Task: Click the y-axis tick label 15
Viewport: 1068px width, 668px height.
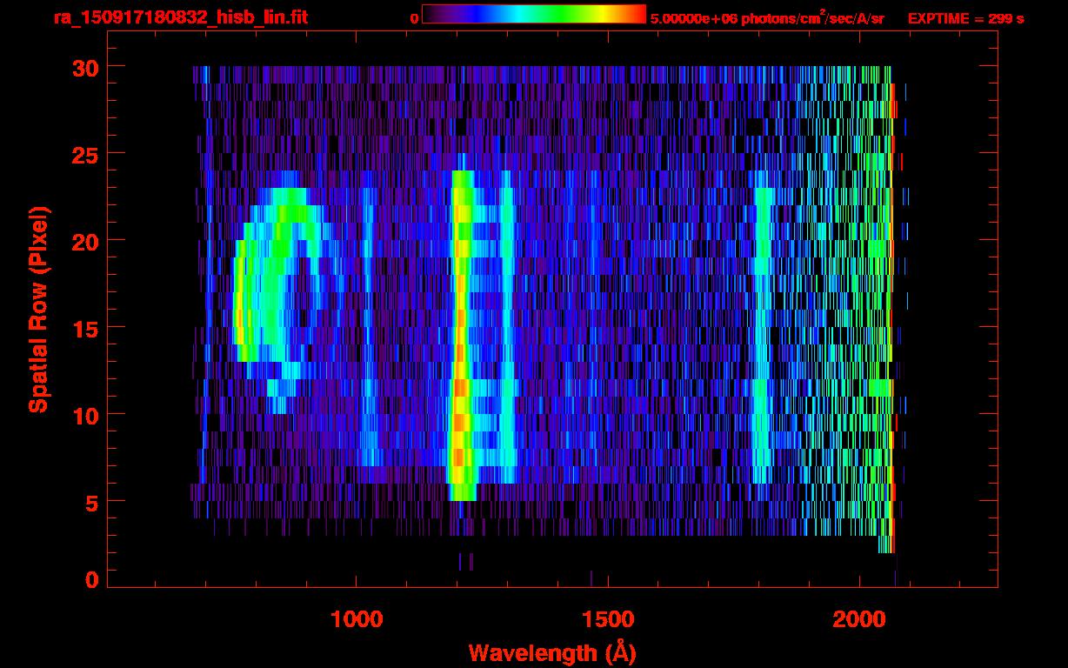Action: click(x=85, y=328)
